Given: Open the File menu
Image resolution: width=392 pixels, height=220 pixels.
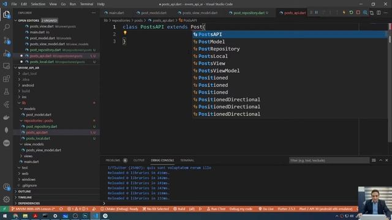Looking at the screenshot, I should pos(14,4).
